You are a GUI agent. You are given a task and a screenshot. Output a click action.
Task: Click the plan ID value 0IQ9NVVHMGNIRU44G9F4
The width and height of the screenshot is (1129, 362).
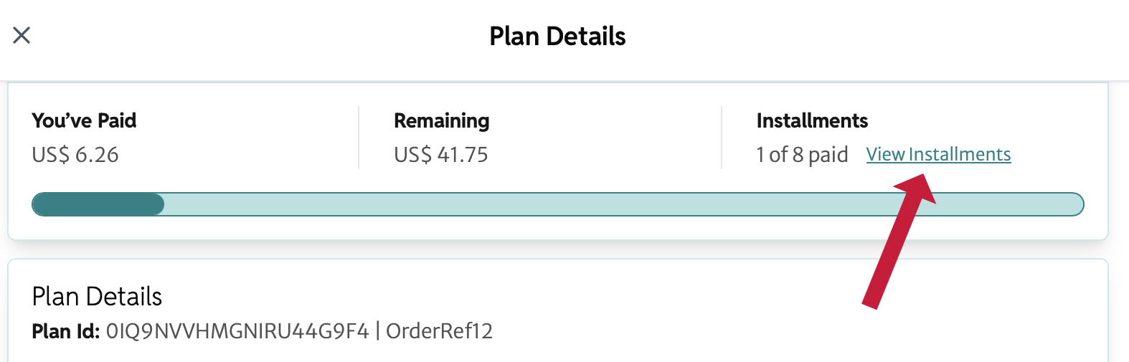[x=237, y=331]
